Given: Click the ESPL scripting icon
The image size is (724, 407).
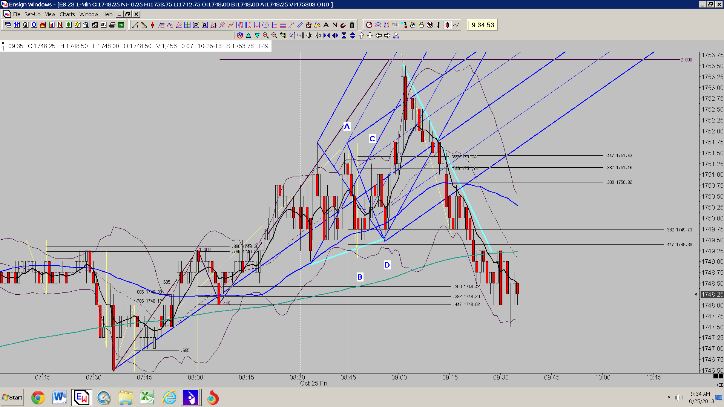Looking at the screenshot, I should point(103,25).
